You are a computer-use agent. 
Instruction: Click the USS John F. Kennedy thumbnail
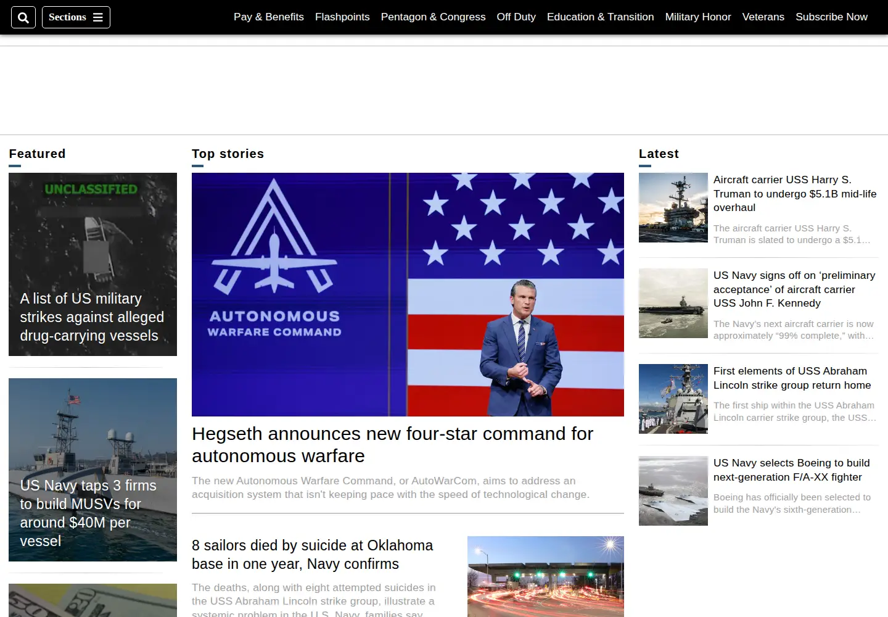click(673, 303)
